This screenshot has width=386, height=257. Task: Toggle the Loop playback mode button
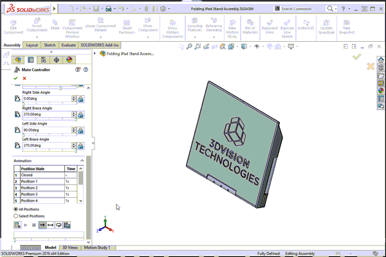click(59, 225)
